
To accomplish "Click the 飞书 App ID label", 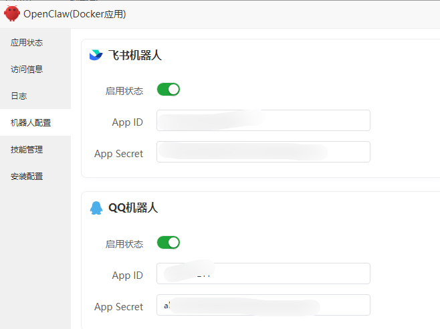I will point(128,122).
